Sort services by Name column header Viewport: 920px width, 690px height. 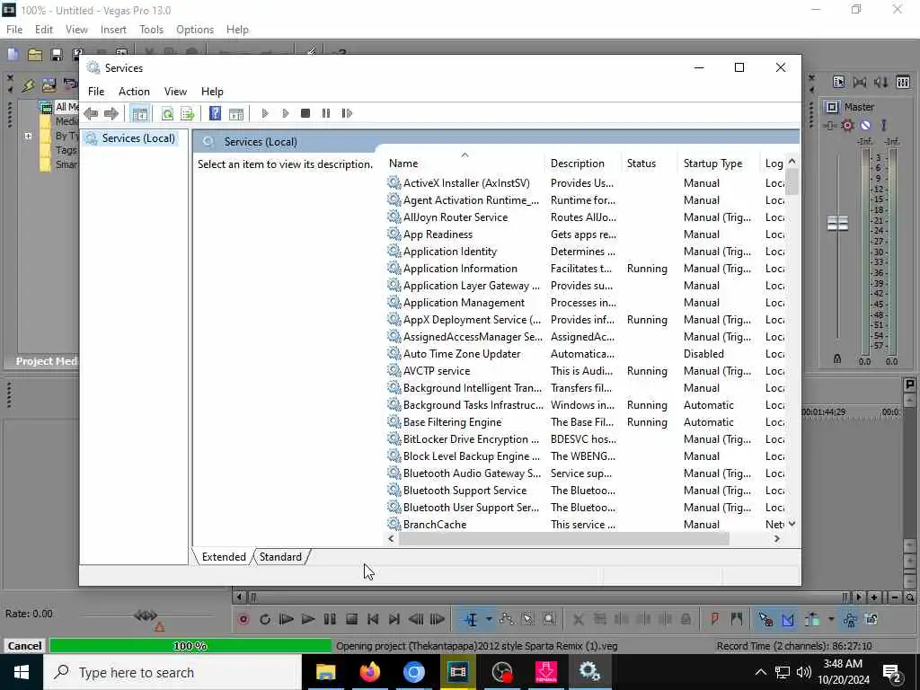pos(403,164)
